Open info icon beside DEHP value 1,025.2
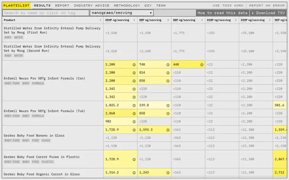The height and width of the screenshot is (180, 289). pyautogui.click(x=134, y=105)
